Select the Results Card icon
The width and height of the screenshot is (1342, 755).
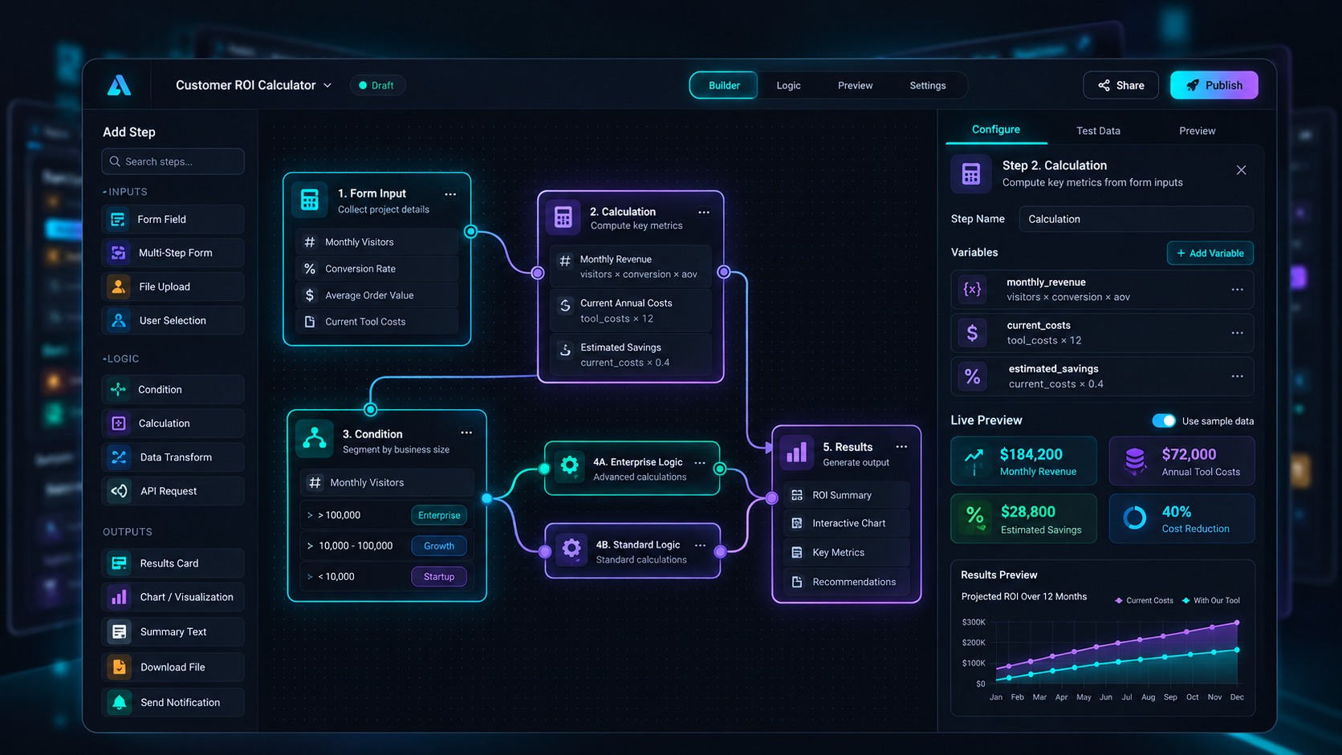coord(118,563)
